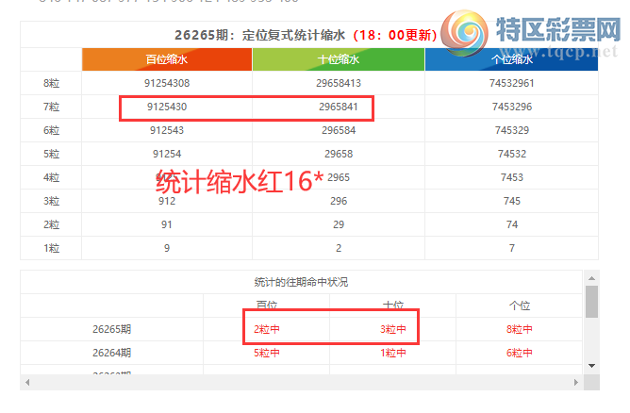Image resolution: width=630 pixels, height=413 pixels.
Task: Click cell value 745 in 3粒 row
Action: coord(511,201)
